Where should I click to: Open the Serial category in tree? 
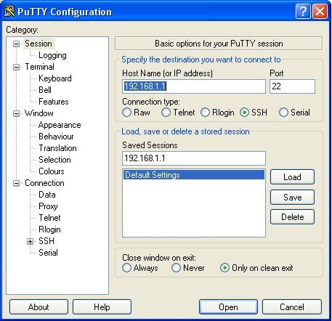coord(48,253)
